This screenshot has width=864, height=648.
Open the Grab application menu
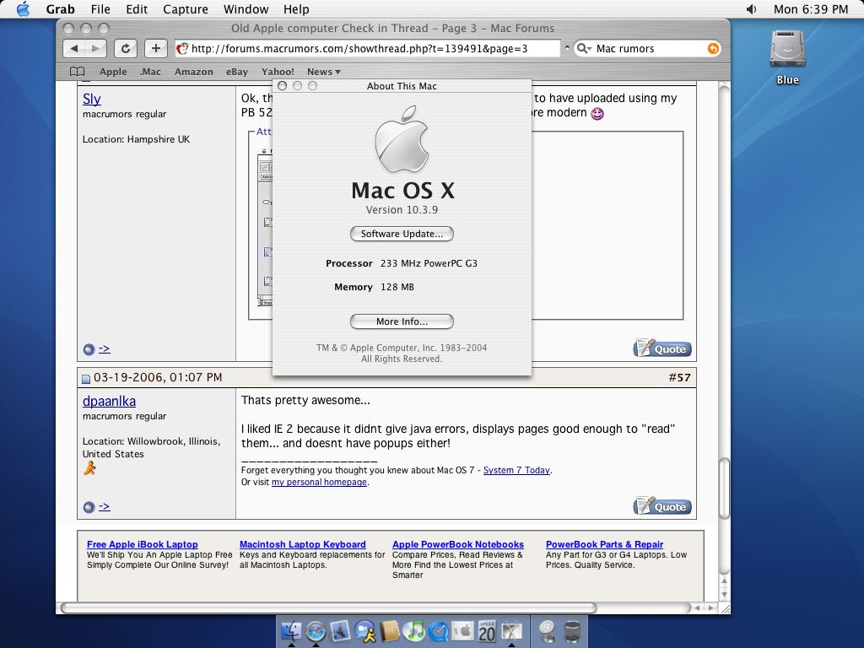(x=60, y=9)
